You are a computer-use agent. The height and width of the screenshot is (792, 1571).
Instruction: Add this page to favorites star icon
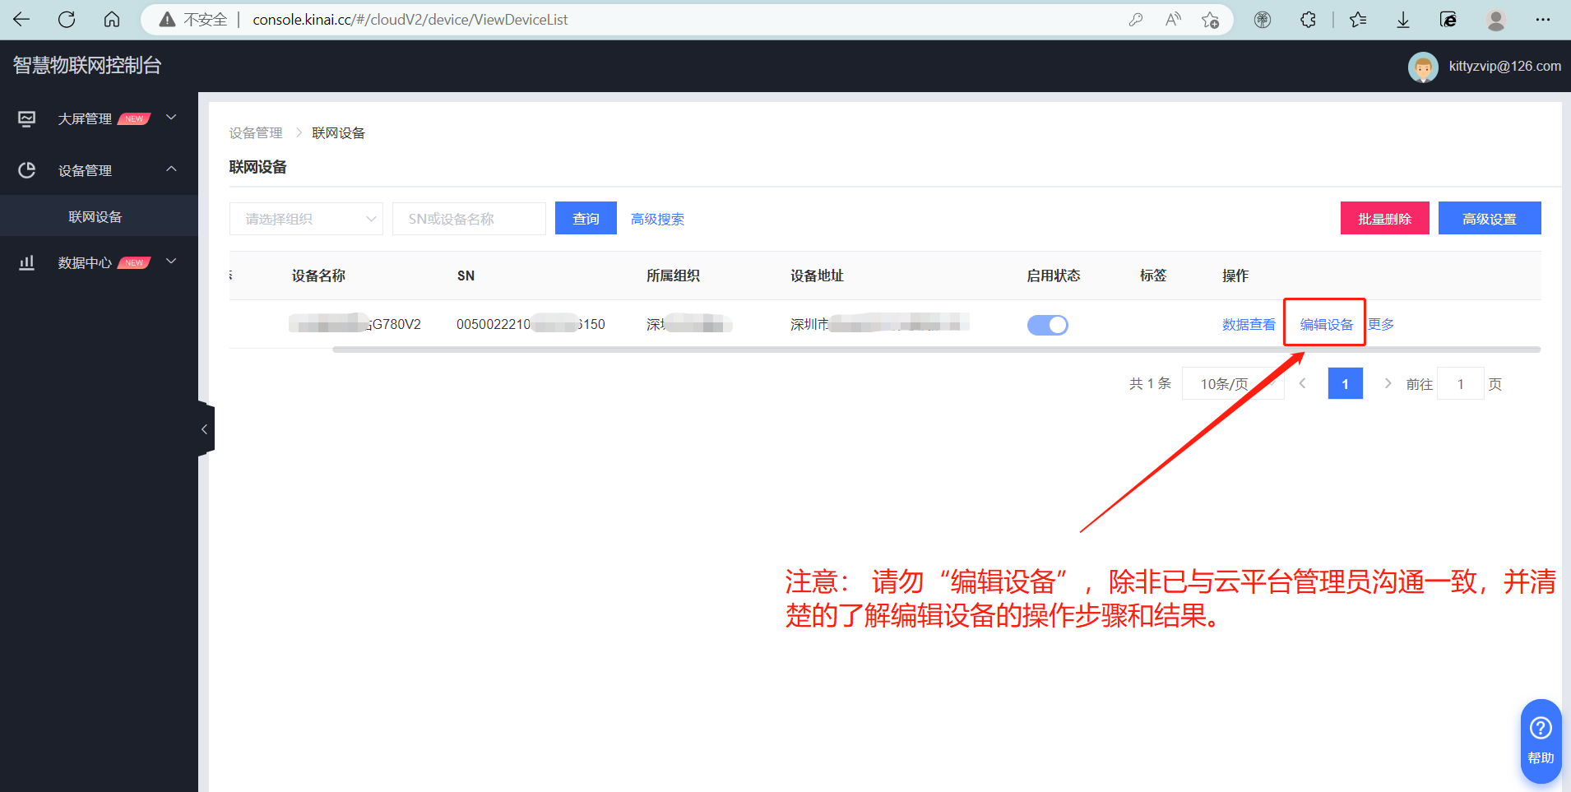point(1210,20)
